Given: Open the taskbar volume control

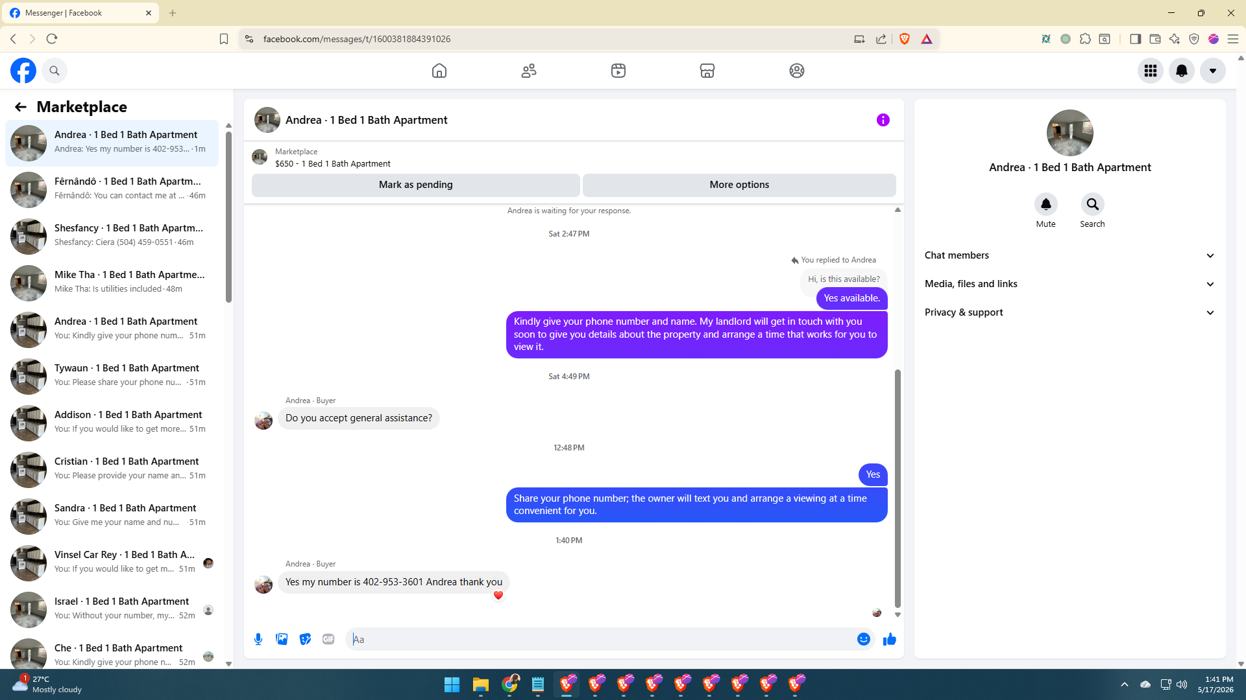Looking at the screenshot, I should click(1182, 684).
